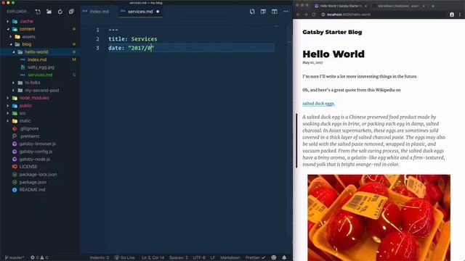Open the markdown preview to the side

tap(263, 12)
